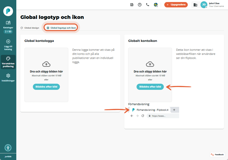Click the Globalt kontoikon heading
This screenshot has height=160, width=228.
coord(143,41)
